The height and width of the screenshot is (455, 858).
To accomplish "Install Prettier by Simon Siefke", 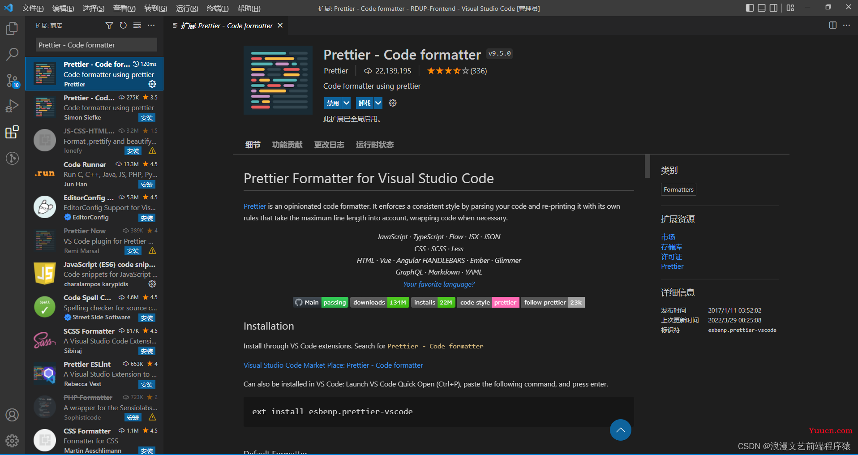I will (147, 118).
